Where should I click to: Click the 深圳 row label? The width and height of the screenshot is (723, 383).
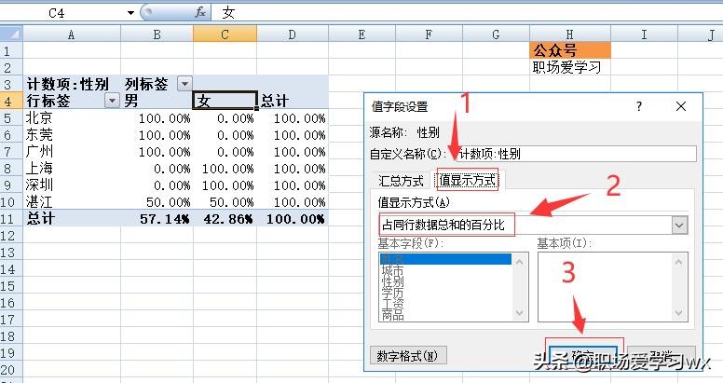point(72,185)
